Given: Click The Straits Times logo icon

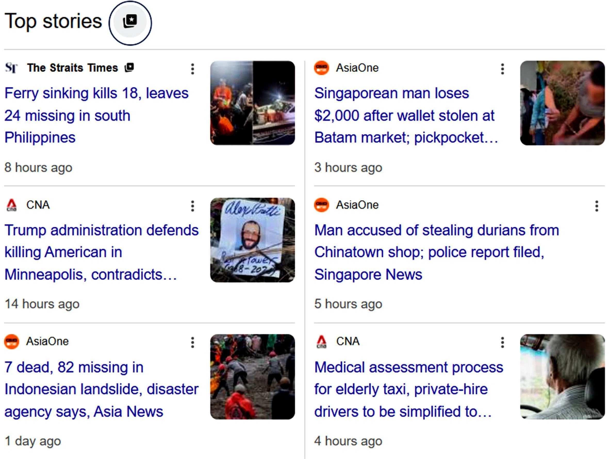Looking at the screenshot, I should (x=11, y=68).
